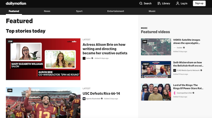Click the Library label in header

(166, 4)
